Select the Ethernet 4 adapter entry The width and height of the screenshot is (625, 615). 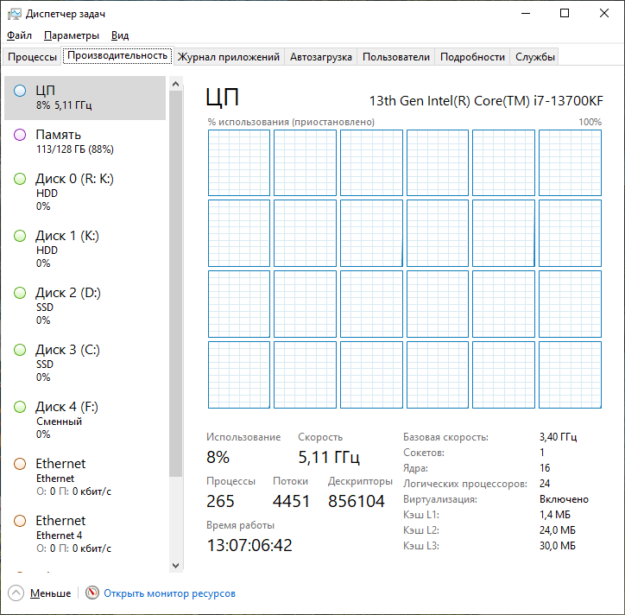point(85,535)
